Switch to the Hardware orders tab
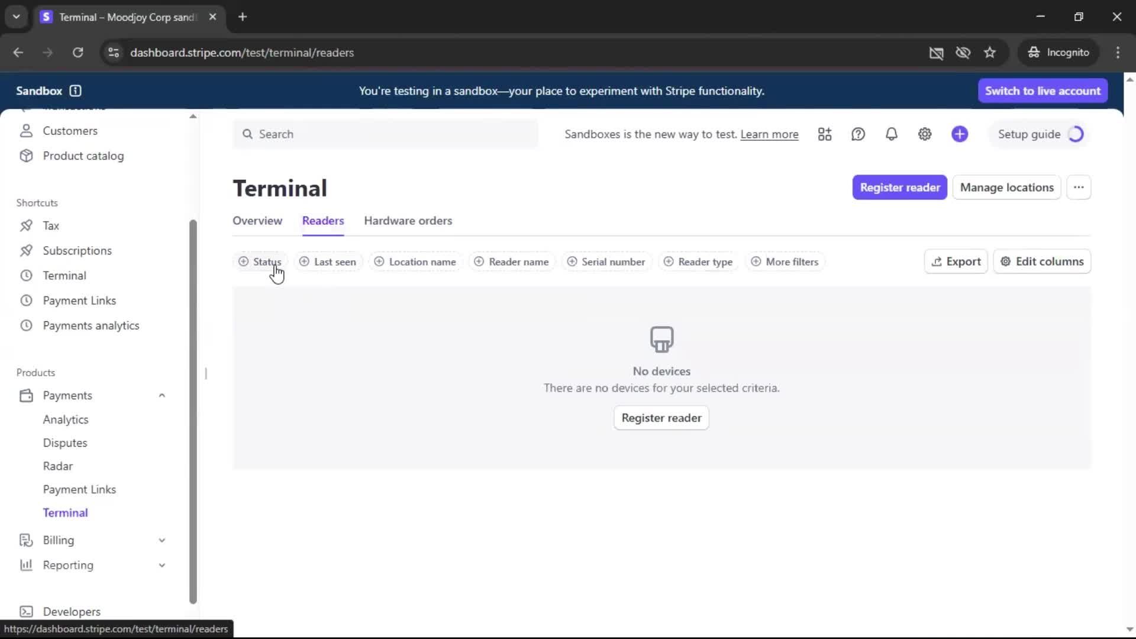 408,221
